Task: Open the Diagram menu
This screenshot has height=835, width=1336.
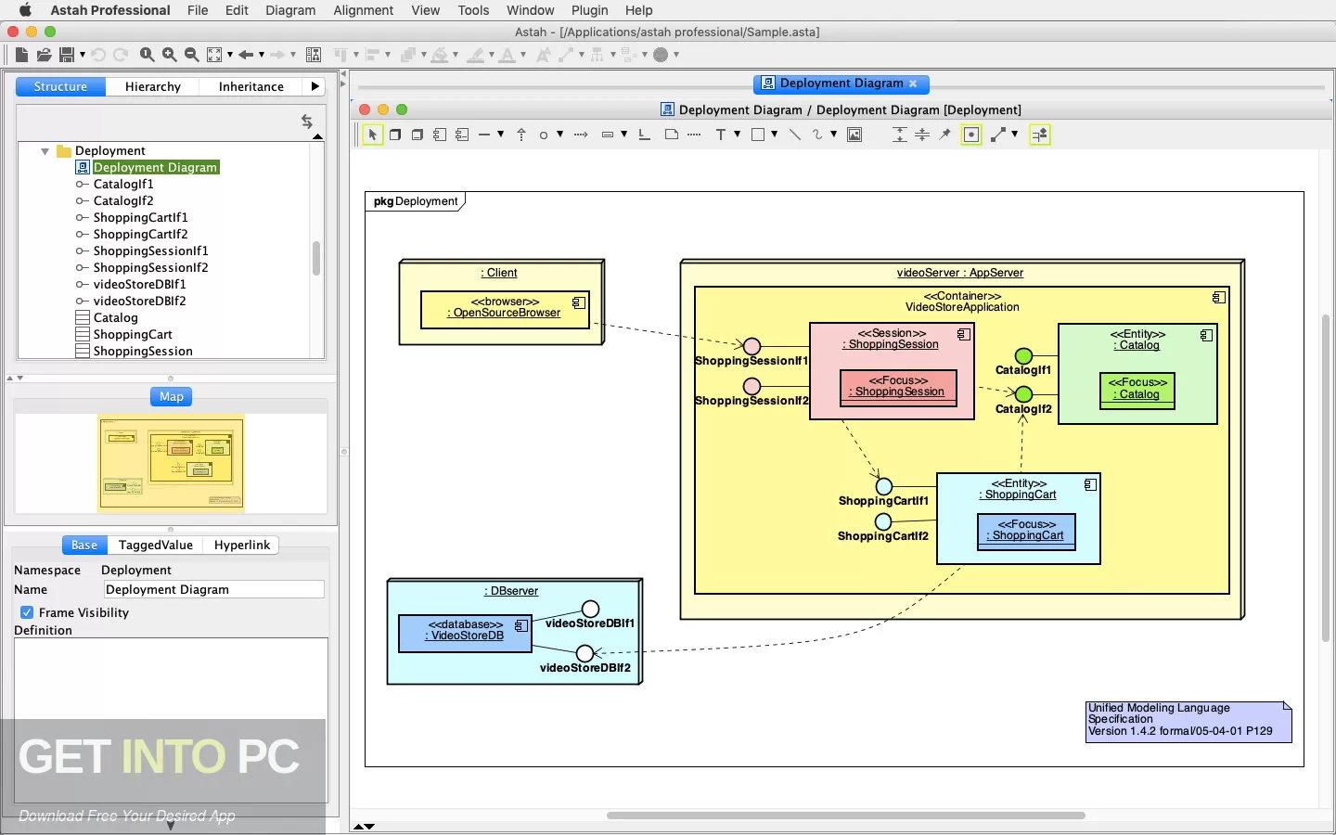Action: 290,10
